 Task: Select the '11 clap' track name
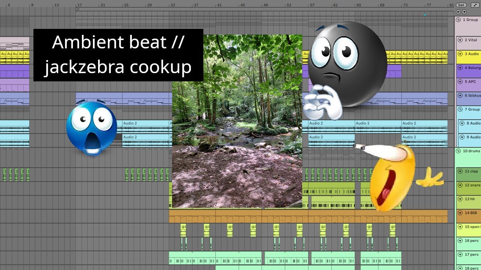(471, 171)
